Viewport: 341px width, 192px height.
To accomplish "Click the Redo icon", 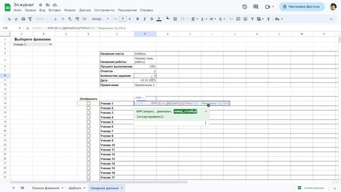I will click(16, 19).
